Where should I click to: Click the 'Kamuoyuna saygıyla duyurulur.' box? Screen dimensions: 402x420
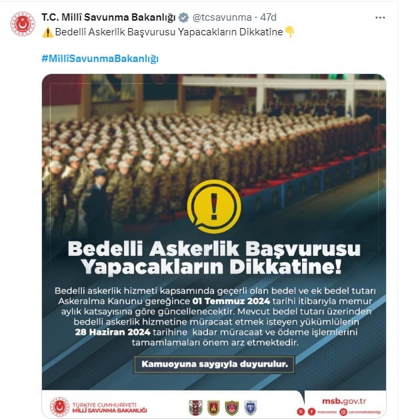pyautogui.click(x=214, y=364)
